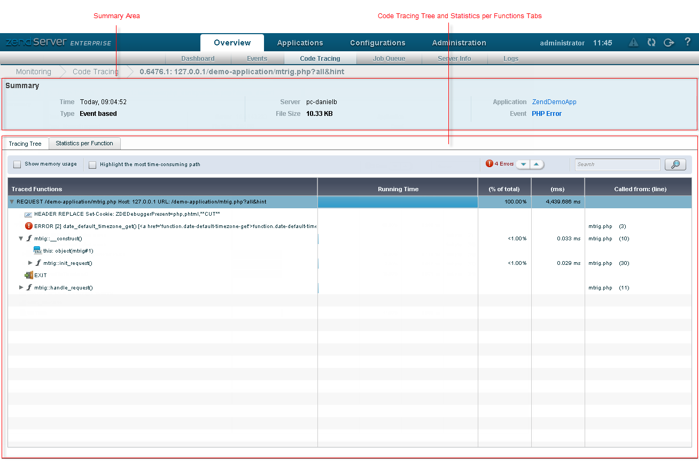Jump to next error down arrow
The width and height of the screenshot is (699, 463).
[523, 164]
